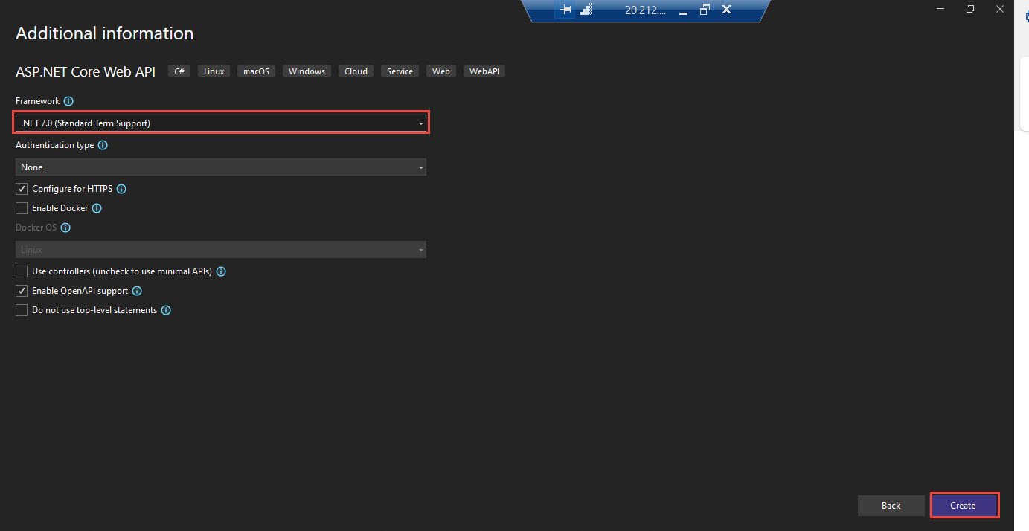The image size is (1029, 531).
Task: Click the Back button
Action: 891,505
